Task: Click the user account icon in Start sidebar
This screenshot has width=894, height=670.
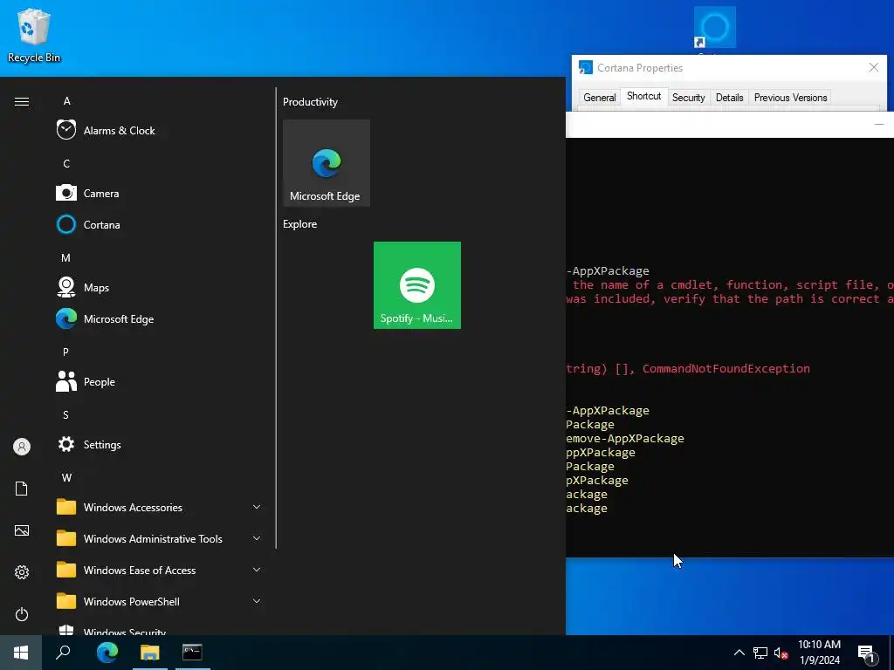Action: (22, 447)
